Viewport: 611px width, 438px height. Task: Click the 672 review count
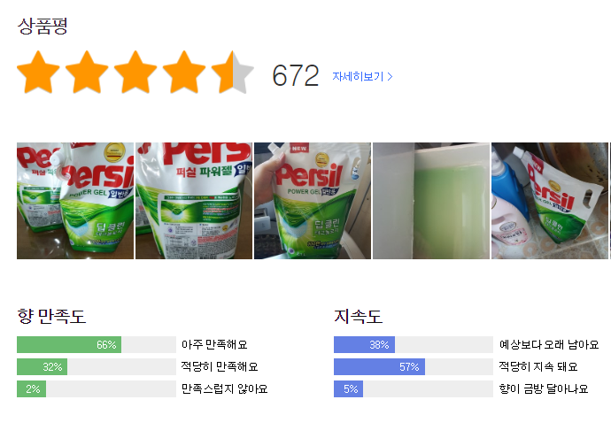coord(295,76)
